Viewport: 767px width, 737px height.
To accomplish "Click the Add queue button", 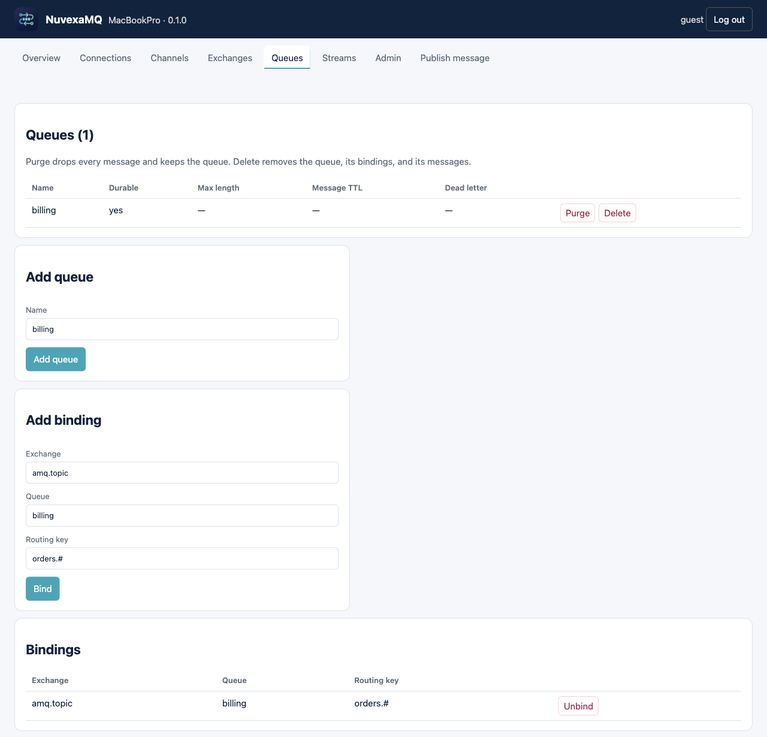I will point(56,360).
